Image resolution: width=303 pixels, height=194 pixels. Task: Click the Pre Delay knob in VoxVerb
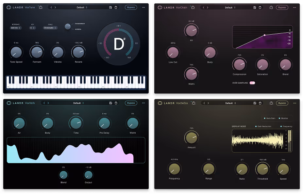[x=104, y=123]
